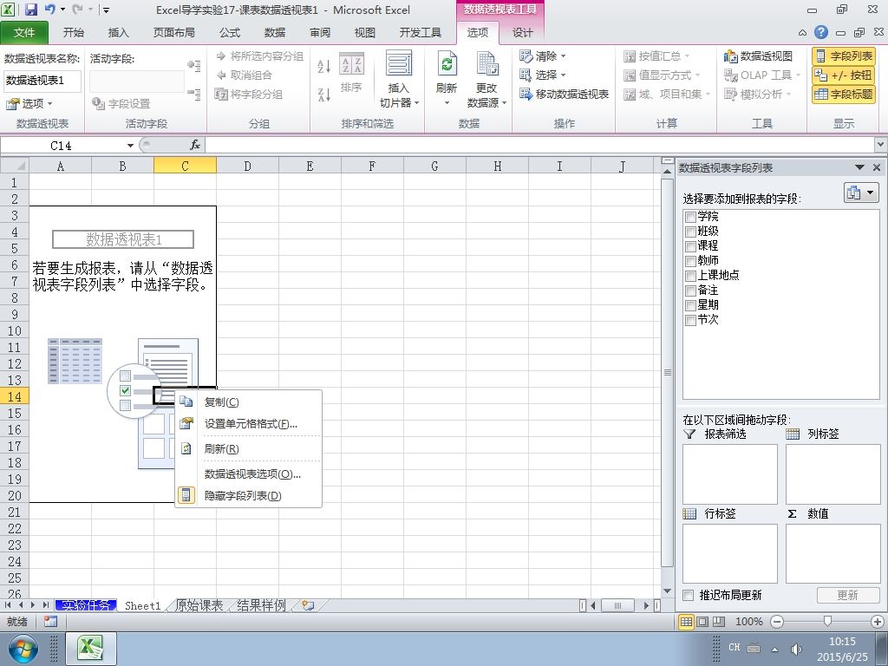Check the 备注 field checkbox
888x666 pixels.
690,291
